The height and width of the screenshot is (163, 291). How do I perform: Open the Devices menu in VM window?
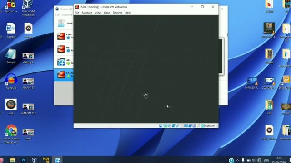tap(117, 13)
